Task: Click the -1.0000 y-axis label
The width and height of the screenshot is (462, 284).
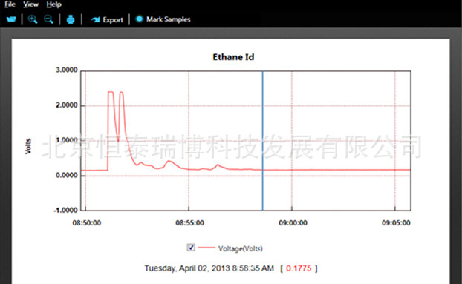Action: tap(65, 210)
